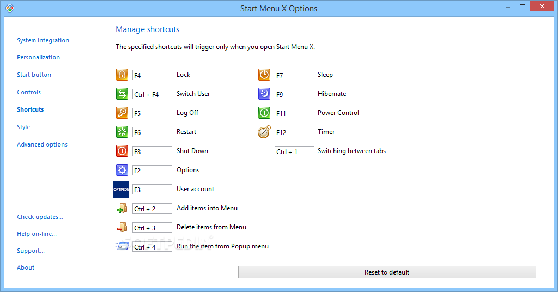The image size is (558, 292).
Task: Go to the Start button section
Action: pyautogui.click(x=34, y=75)
